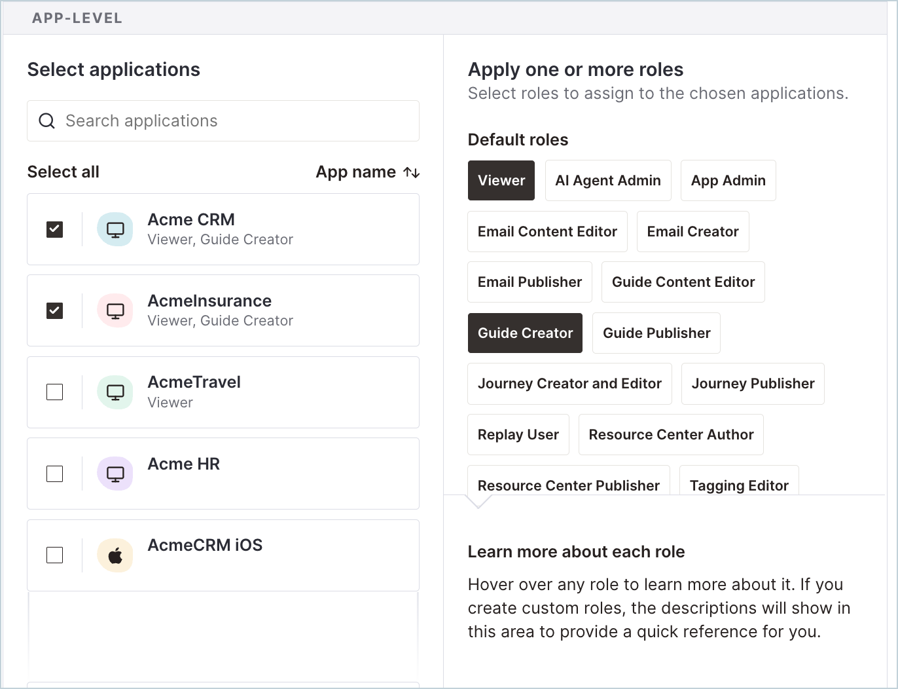Click the AcmeInsurance app name

(x=209, y=301)
